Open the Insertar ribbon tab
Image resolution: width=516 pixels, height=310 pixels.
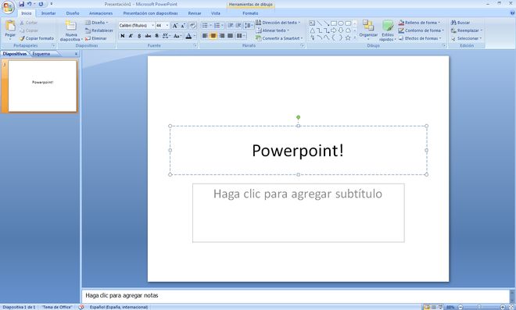click(48, 13)
